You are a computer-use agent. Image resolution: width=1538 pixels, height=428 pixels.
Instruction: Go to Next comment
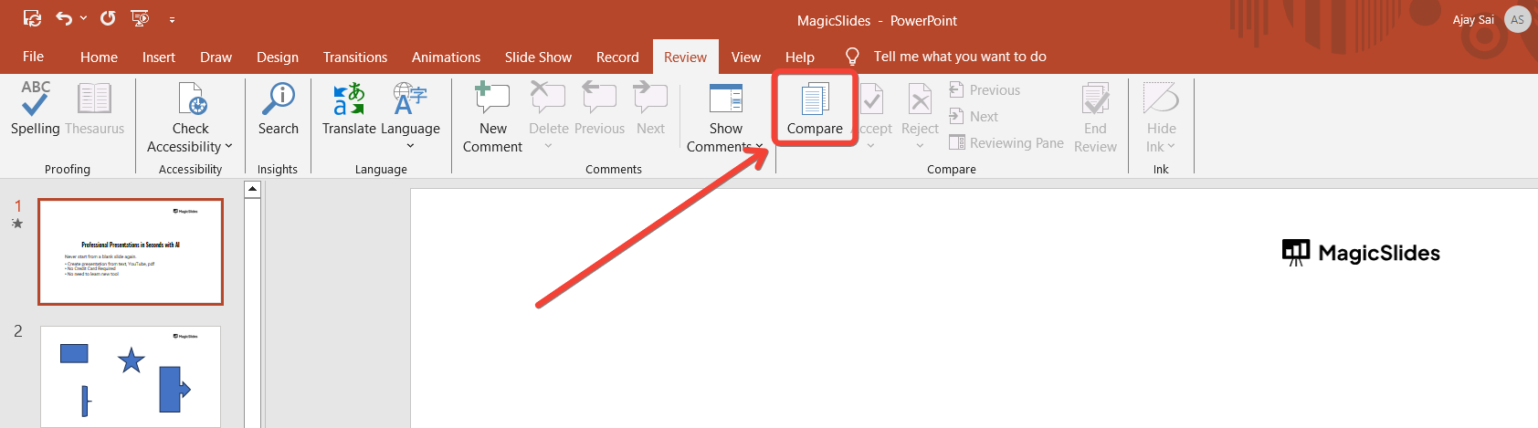[650, 108]
